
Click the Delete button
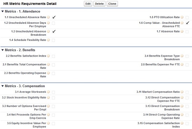pos(99,4)
